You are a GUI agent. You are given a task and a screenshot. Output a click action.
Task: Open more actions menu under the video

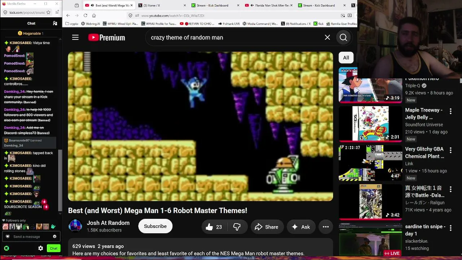[x=326, y=227]
